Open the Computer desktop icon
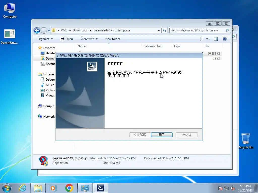Viewport: 258px width, 193px height. click(10, 11)
